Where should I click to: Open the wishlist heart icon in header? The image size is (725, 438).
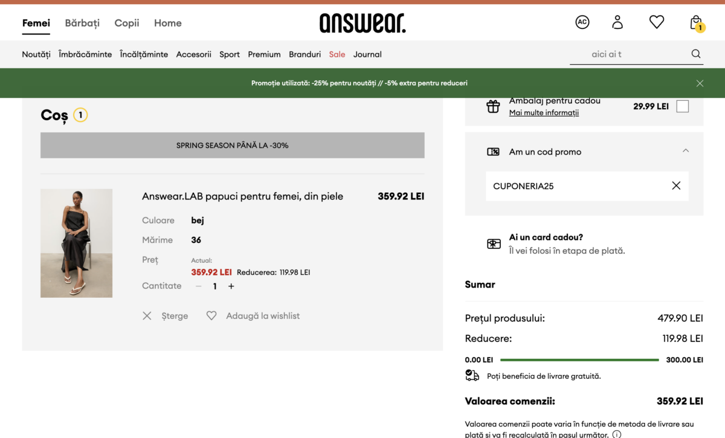[657, 22]
